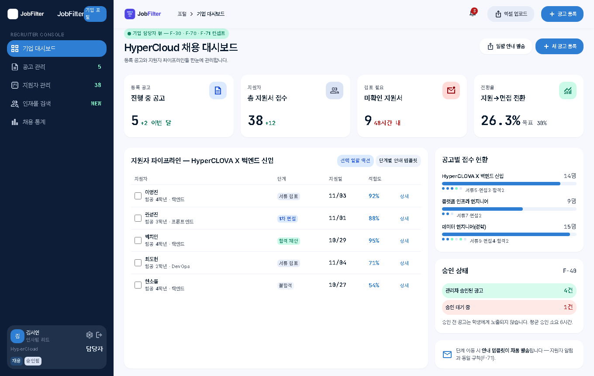
Task: Click the 단계 column header
Action: point(282,179)
